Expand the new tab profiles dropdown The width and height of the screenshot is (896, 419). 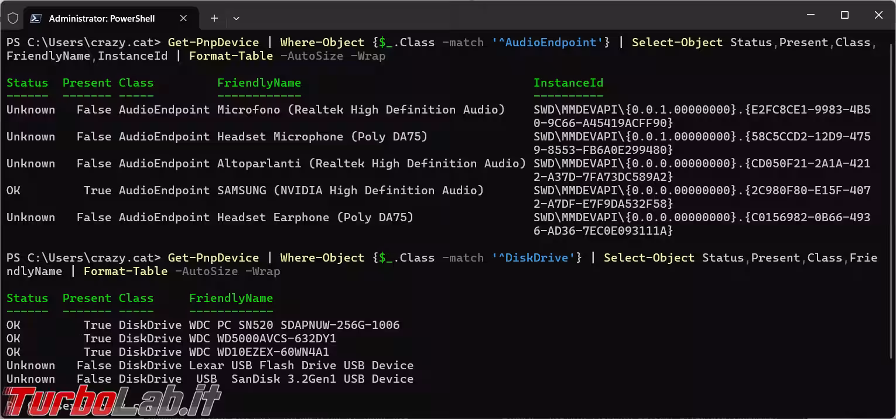coord(237,18)
